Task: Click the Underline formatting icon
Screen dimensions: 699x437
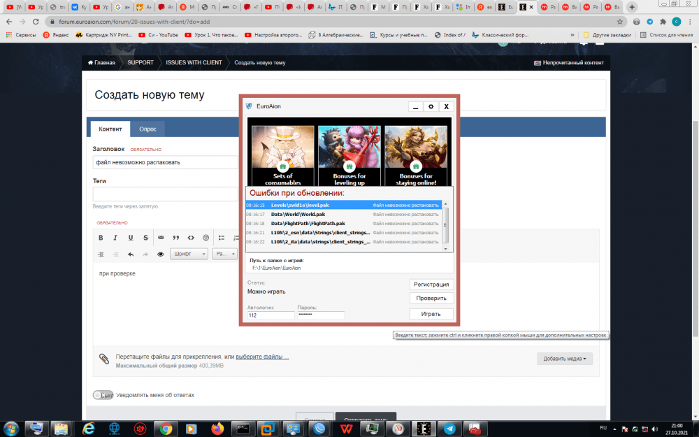Action: click(130, 238)
